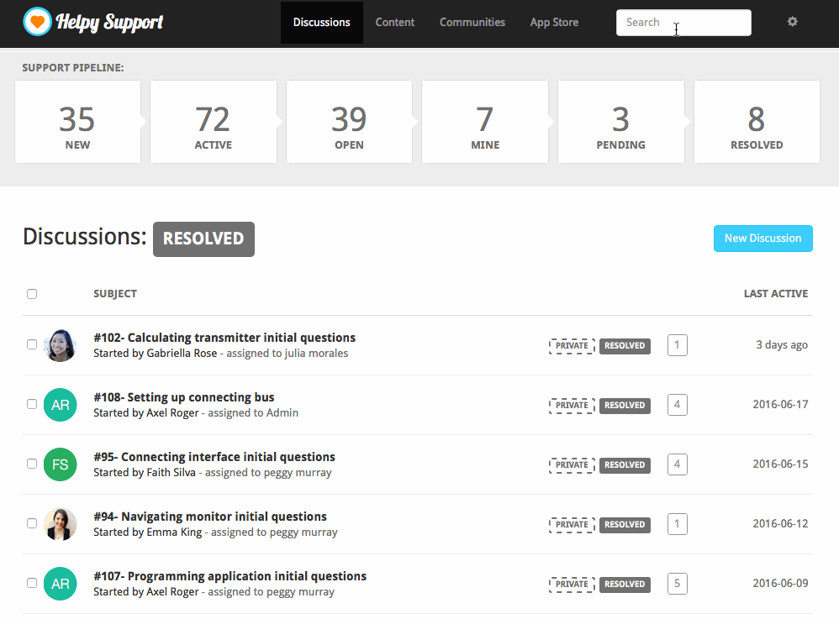Image resolution: width=839 pixels, height=619 pixels.
Task: Open the Communities tab
Action: tap(472, 23)
